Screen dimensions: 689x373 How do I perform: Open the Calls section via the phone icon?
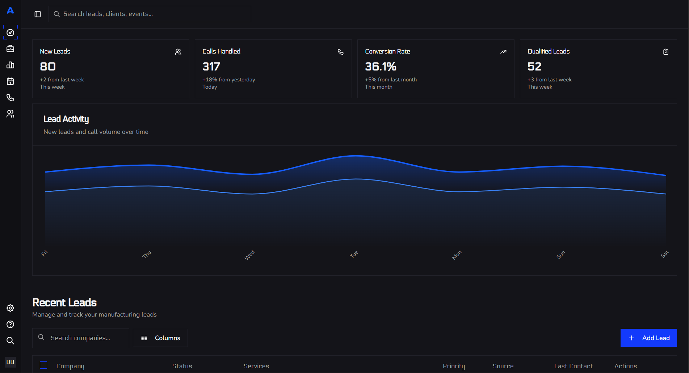point(10,97)
